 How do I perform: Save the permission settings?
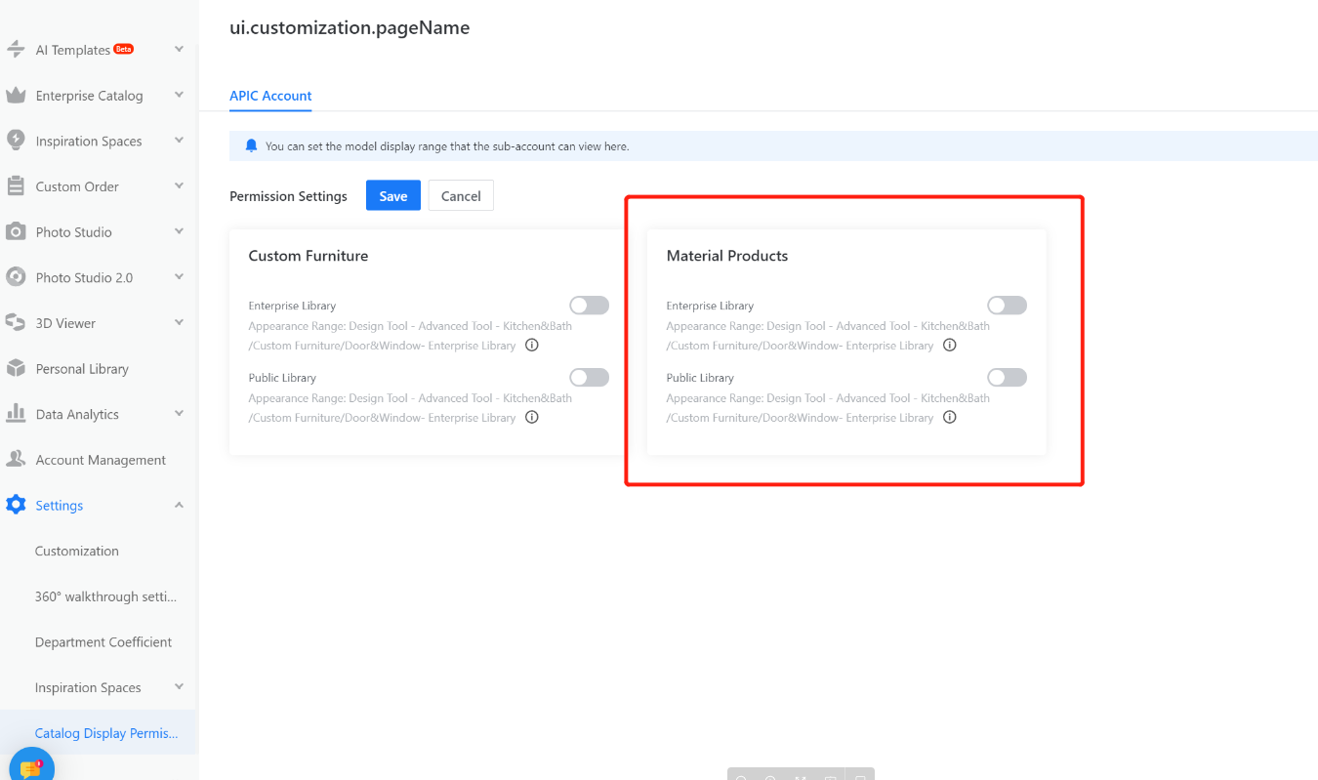[x=393, y=196]
